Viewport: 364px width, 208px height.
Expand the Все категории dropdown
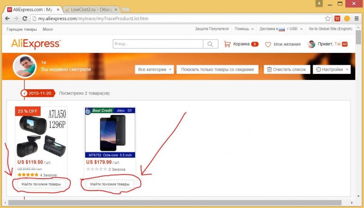(154, 69)
